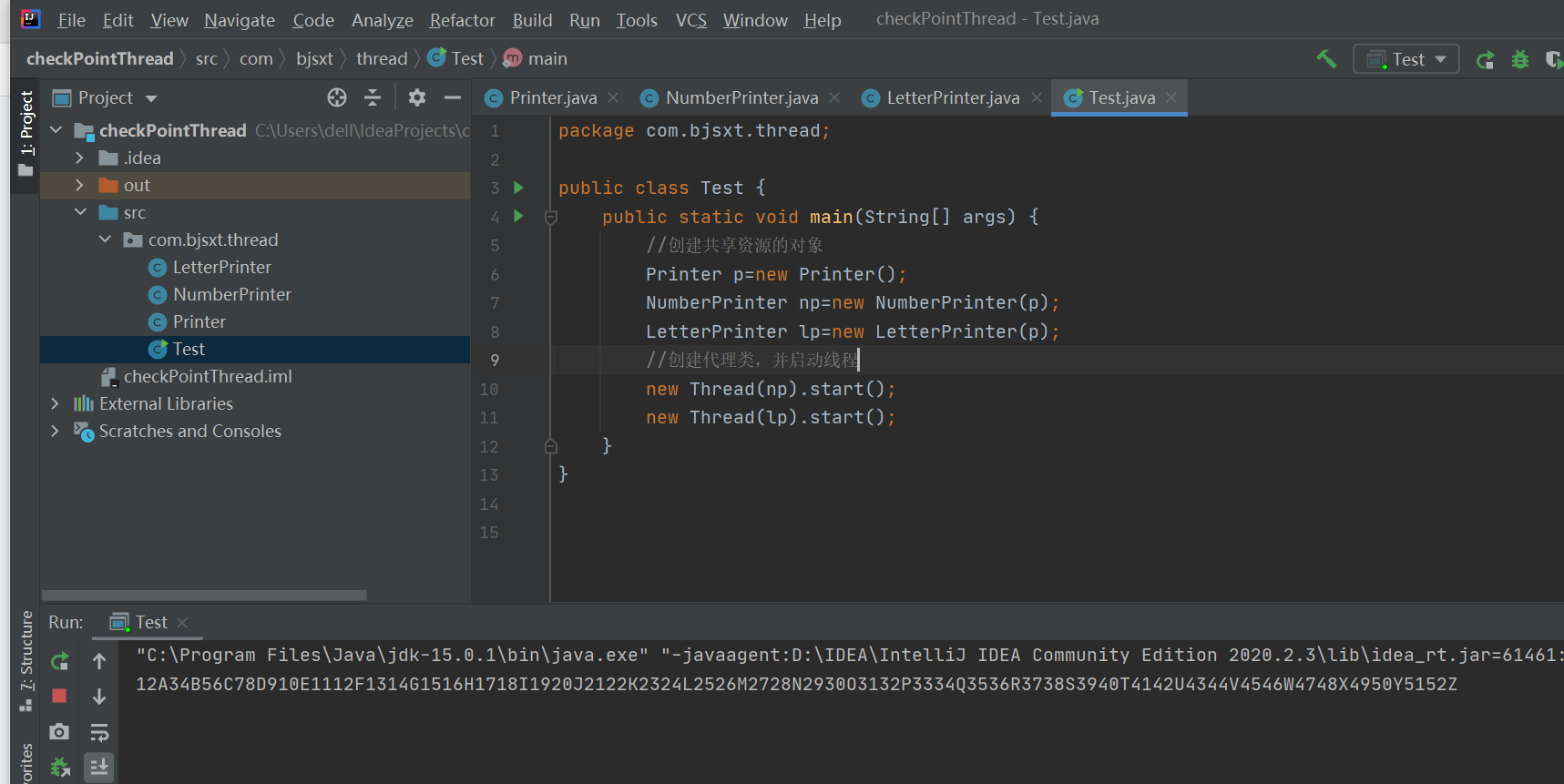This screenshot has width=1564, height=784.
Task: Switch to the Printer.java tab
Action: point(552,97)
